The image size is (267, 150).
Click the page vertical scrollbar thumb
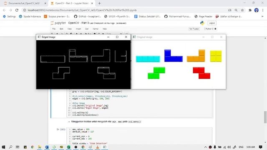tap(265, 117)
